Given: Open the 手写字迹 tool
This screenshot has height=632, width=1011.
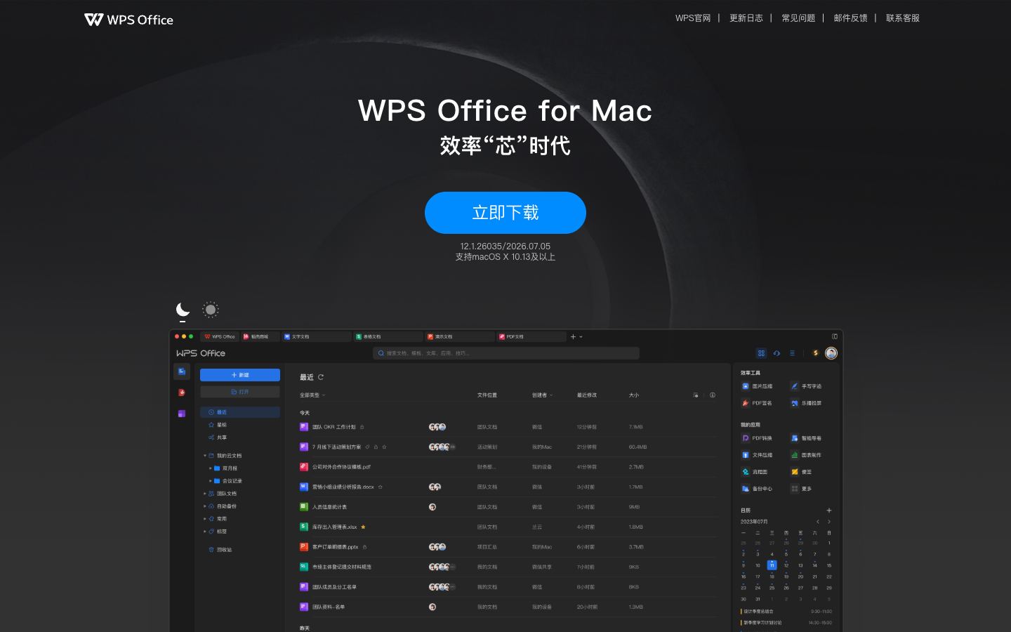Looking at the screenshot, I should [x=806, y=386].
